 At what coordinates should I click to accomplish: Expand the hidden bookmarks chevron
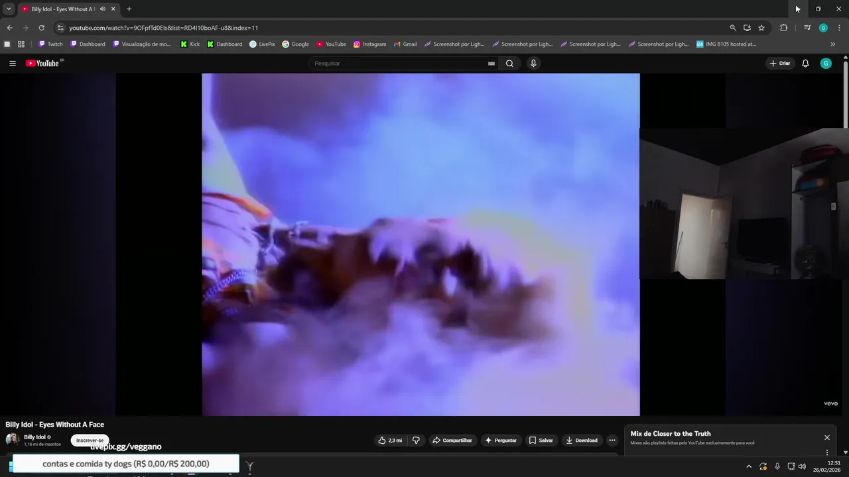[833, 44]
